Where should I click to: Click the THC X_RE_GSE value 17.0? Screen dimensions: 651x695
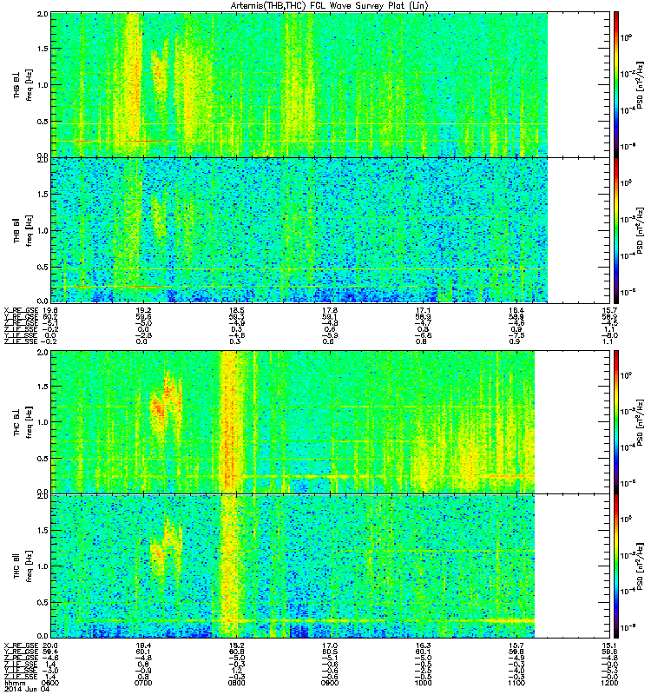pos(330,645)
